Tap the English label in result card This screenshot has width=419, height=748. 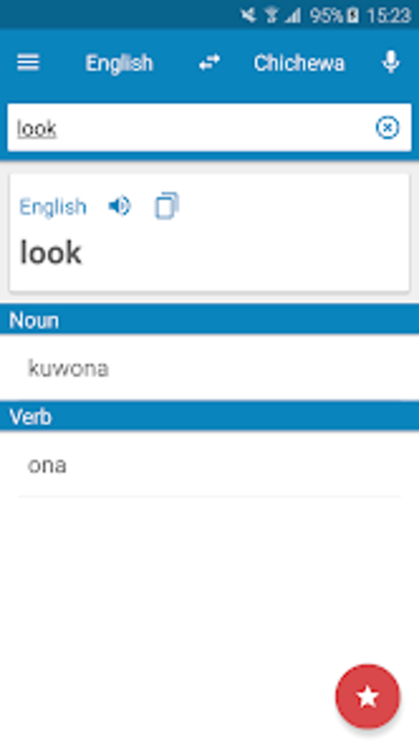click(x=53, y=207)
